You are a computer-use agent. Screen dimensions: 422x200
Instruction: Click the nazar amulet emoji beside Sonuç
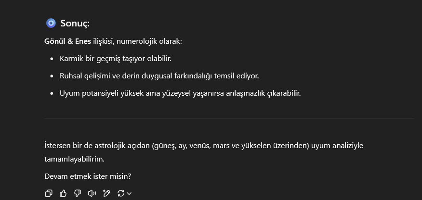pyautogui.click(x=51, y=24)
